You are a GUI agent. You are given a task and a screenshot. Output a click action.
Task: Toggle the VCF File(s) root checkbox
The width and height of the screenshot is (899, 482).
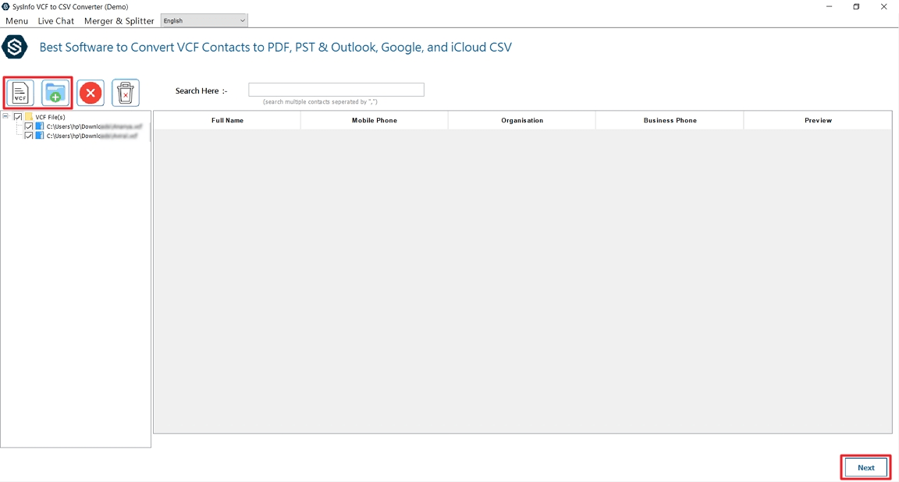18,117
